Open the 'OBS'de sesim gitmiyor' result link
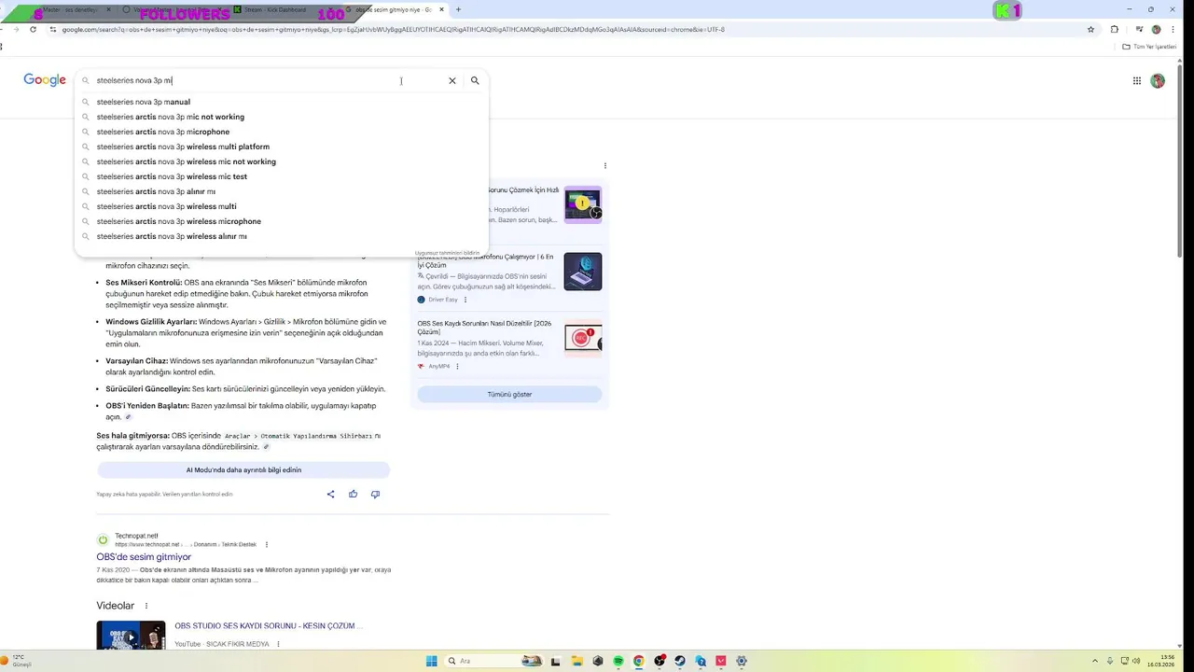 [x=144, y=557]
